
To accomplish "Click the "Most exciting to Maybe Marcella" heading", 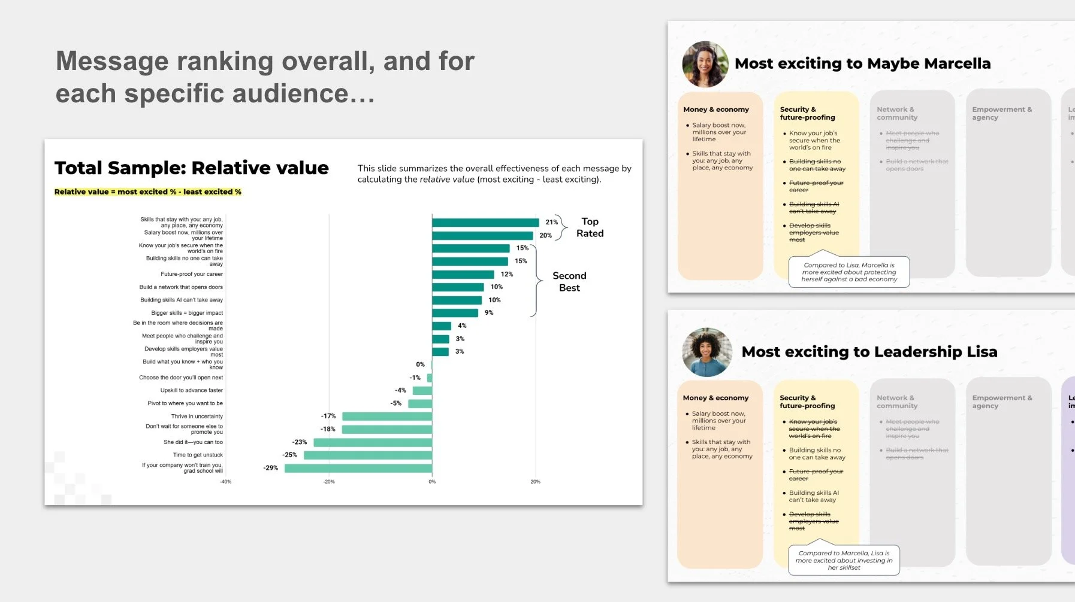I will (863, 63).
